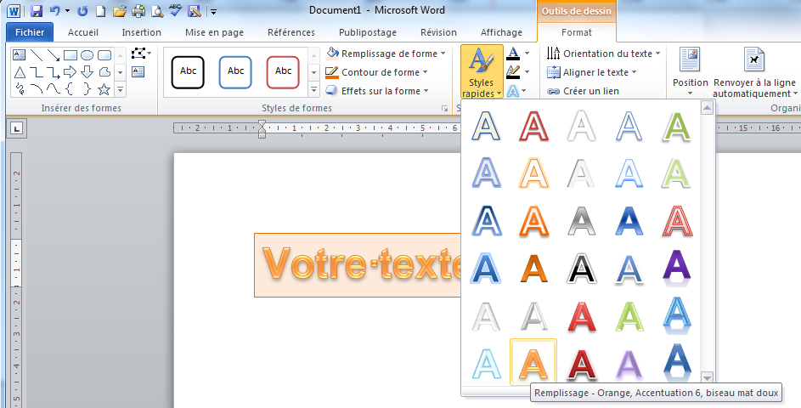
Task: Open the Styles de formes dialog launcher
Action: tap(444, 109)
